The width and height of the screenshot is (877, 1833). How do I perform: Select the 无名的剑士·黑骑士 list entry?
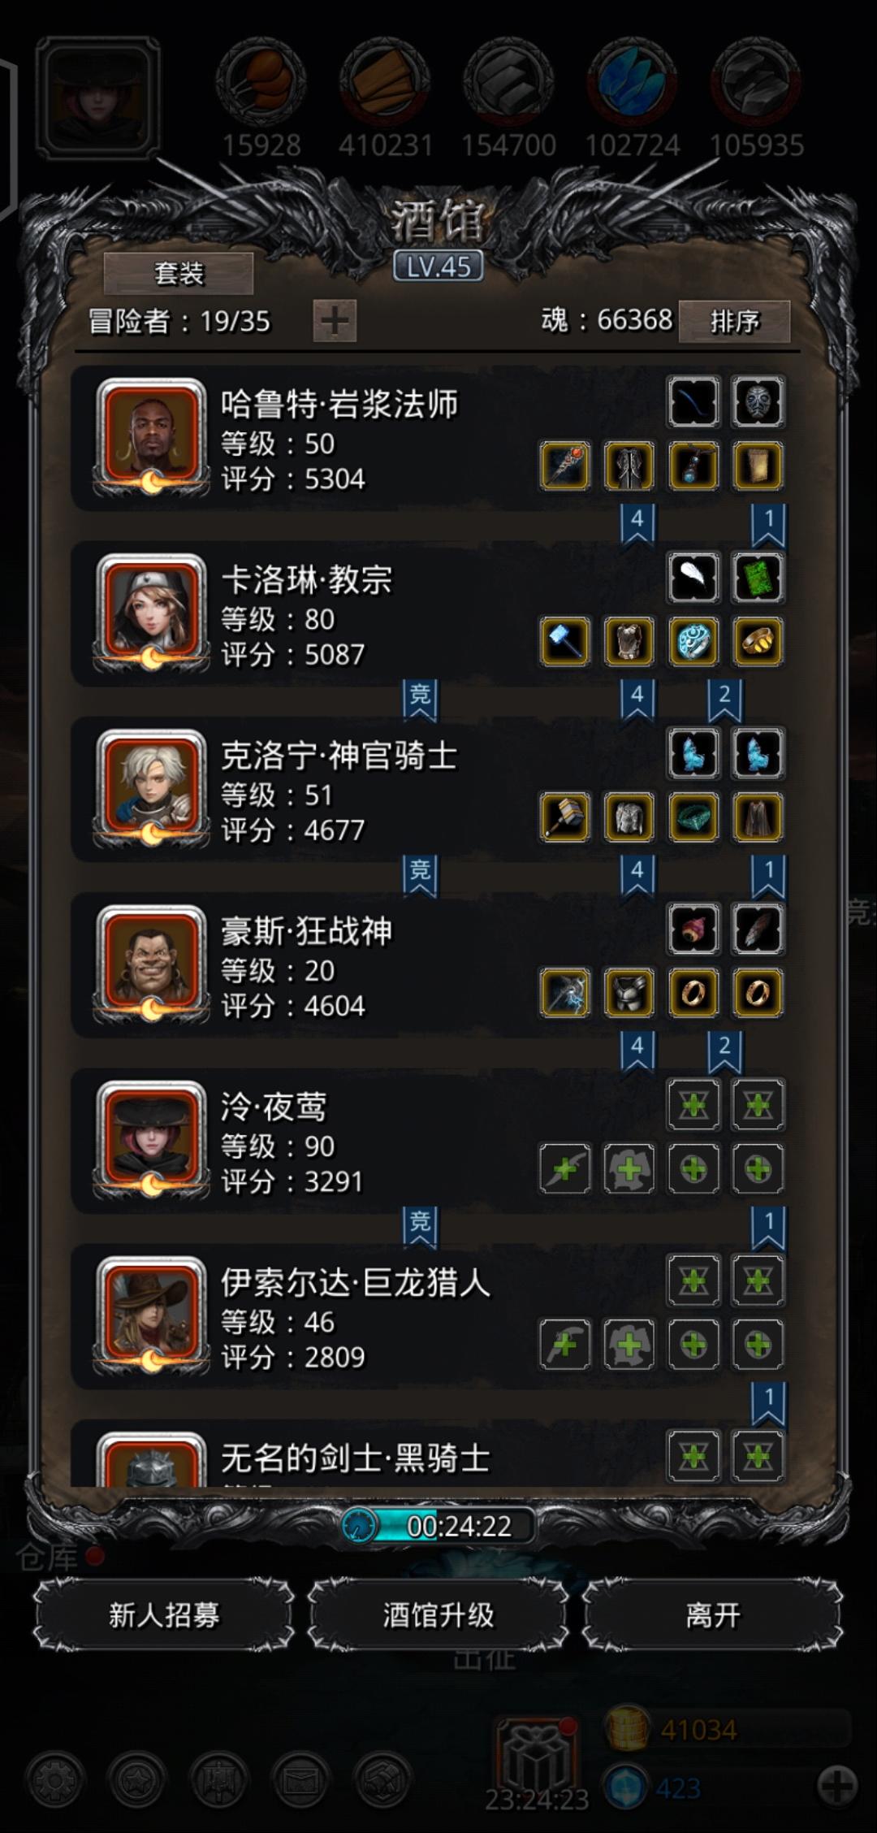(438, 1455)
